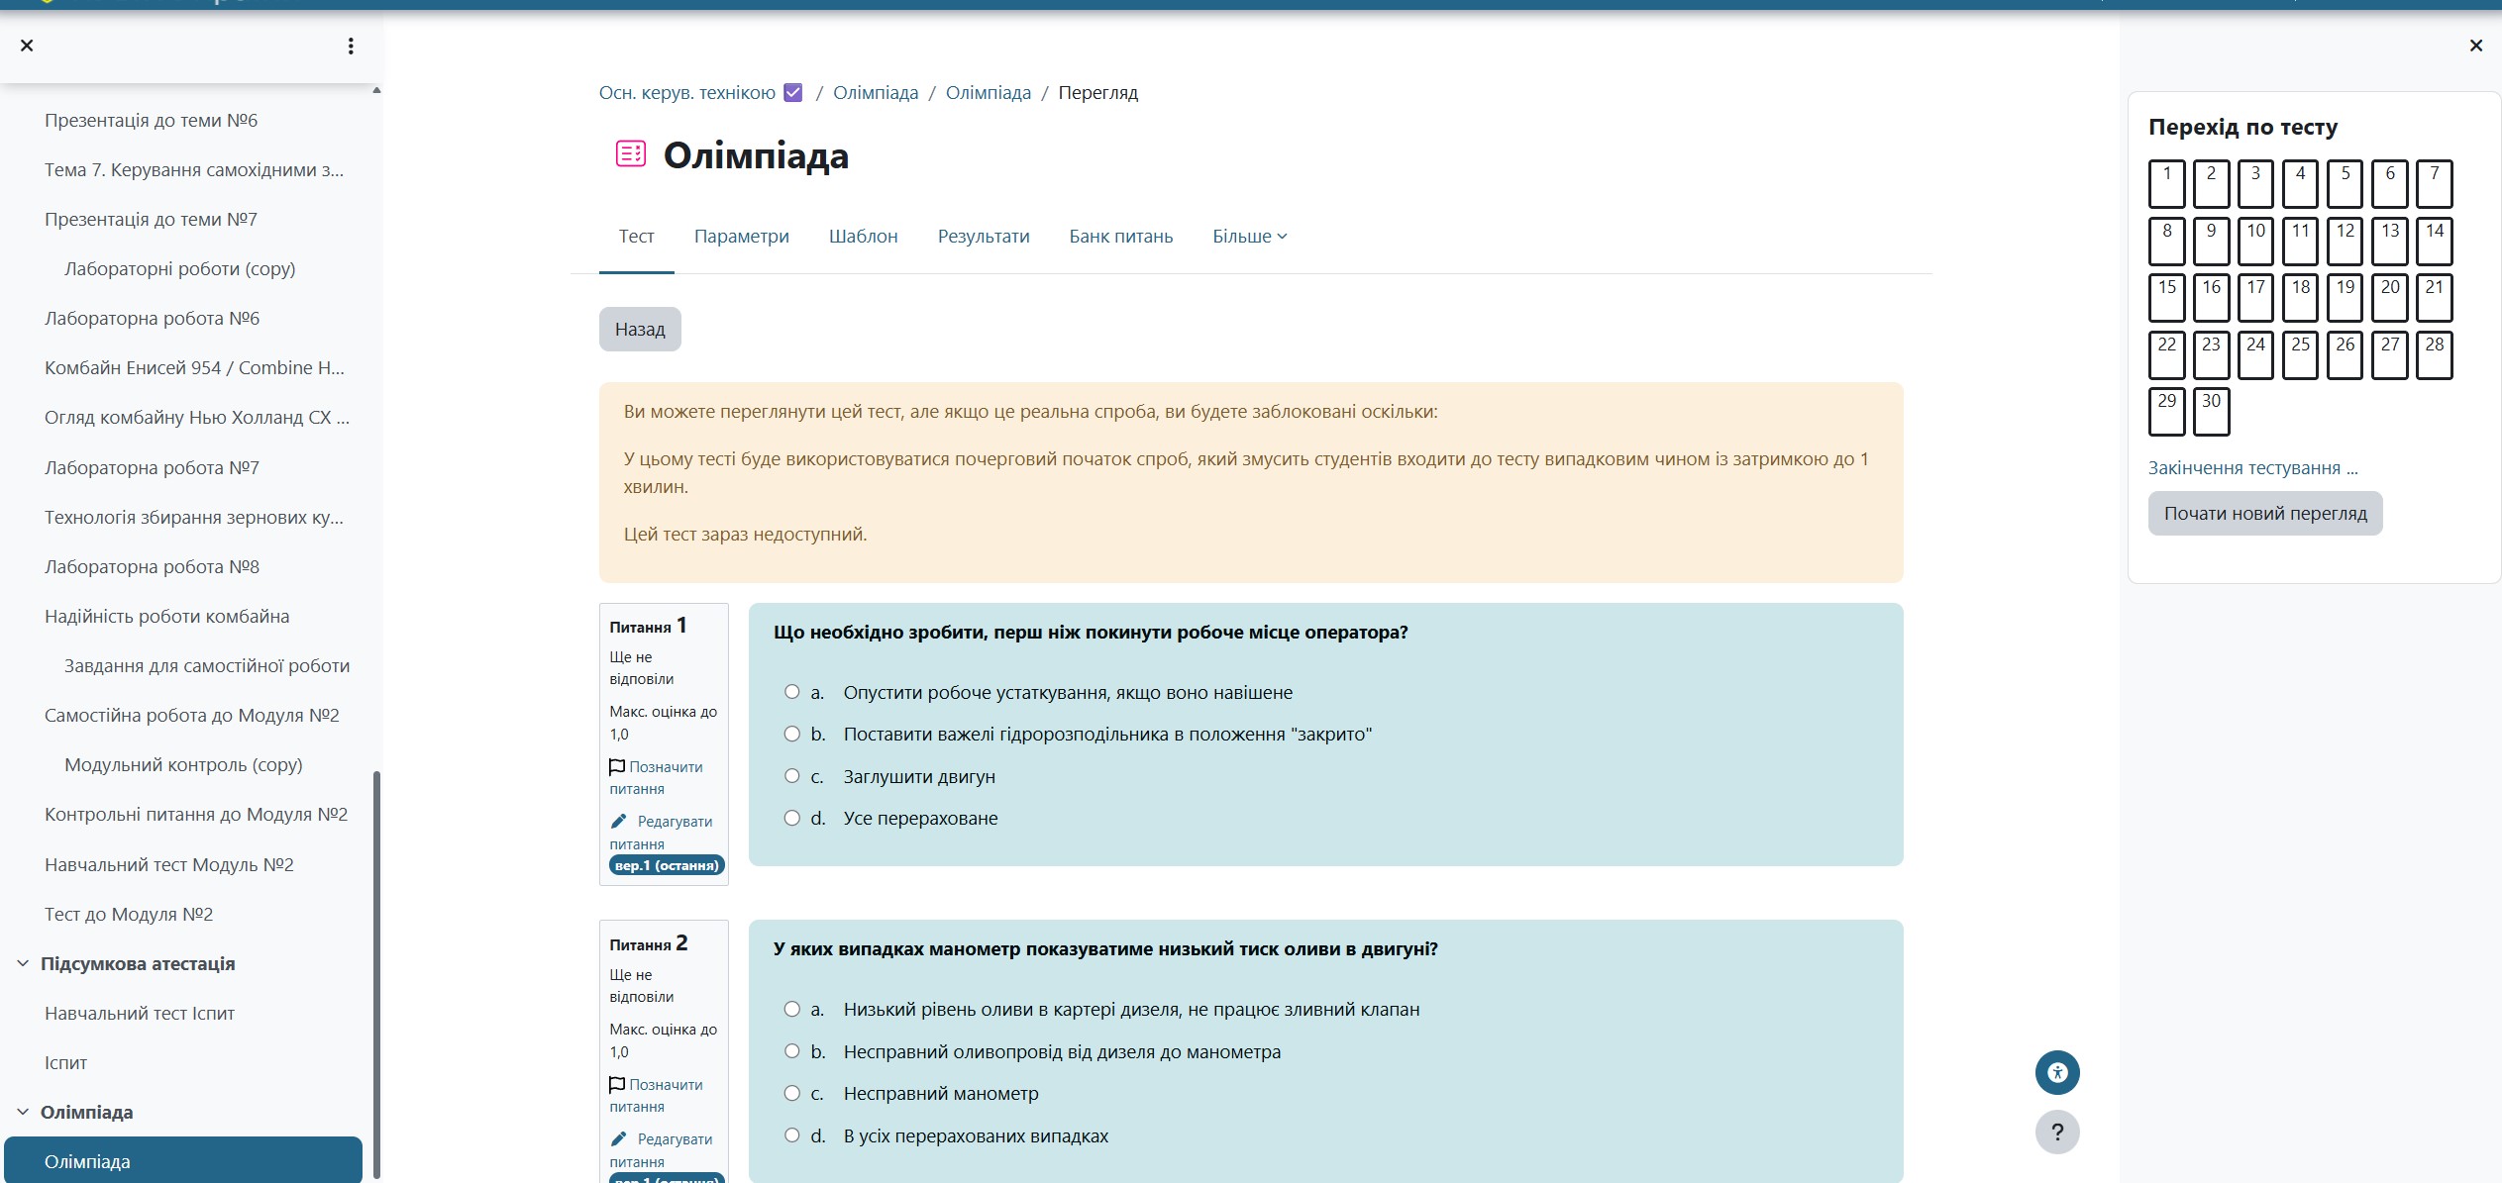Select answer c 'Заглушити двигун'
Screen dimensions: 2502x1183
[x=791, y=776]
